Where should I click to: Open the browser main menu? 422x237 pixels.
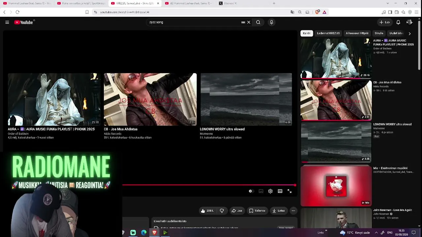pyautogui.click(x=417, y=12)
